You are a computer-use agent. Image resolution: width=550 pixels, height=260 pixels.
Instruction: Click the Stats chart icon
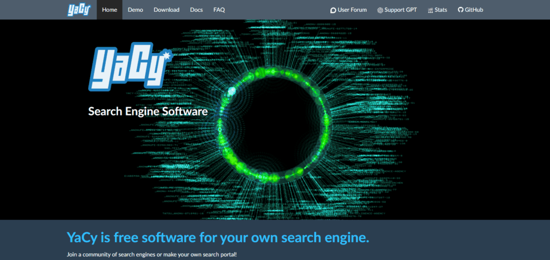point(430,10)
